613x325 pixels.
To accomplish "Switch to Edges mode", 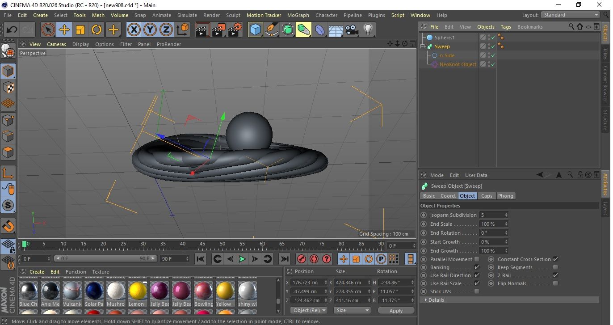I will pos(8,136).
